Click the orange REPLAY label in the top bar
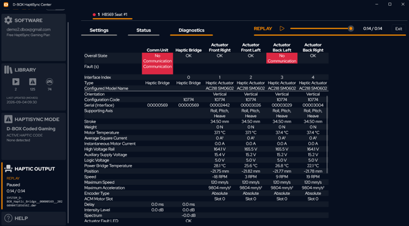The height and width of the screenshot is (226, 409). pyautogui.click(x=263, y=29)
